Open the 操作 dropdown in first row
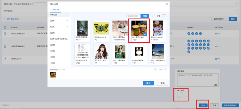Screen dimensions: 241x109 point(217,34)
